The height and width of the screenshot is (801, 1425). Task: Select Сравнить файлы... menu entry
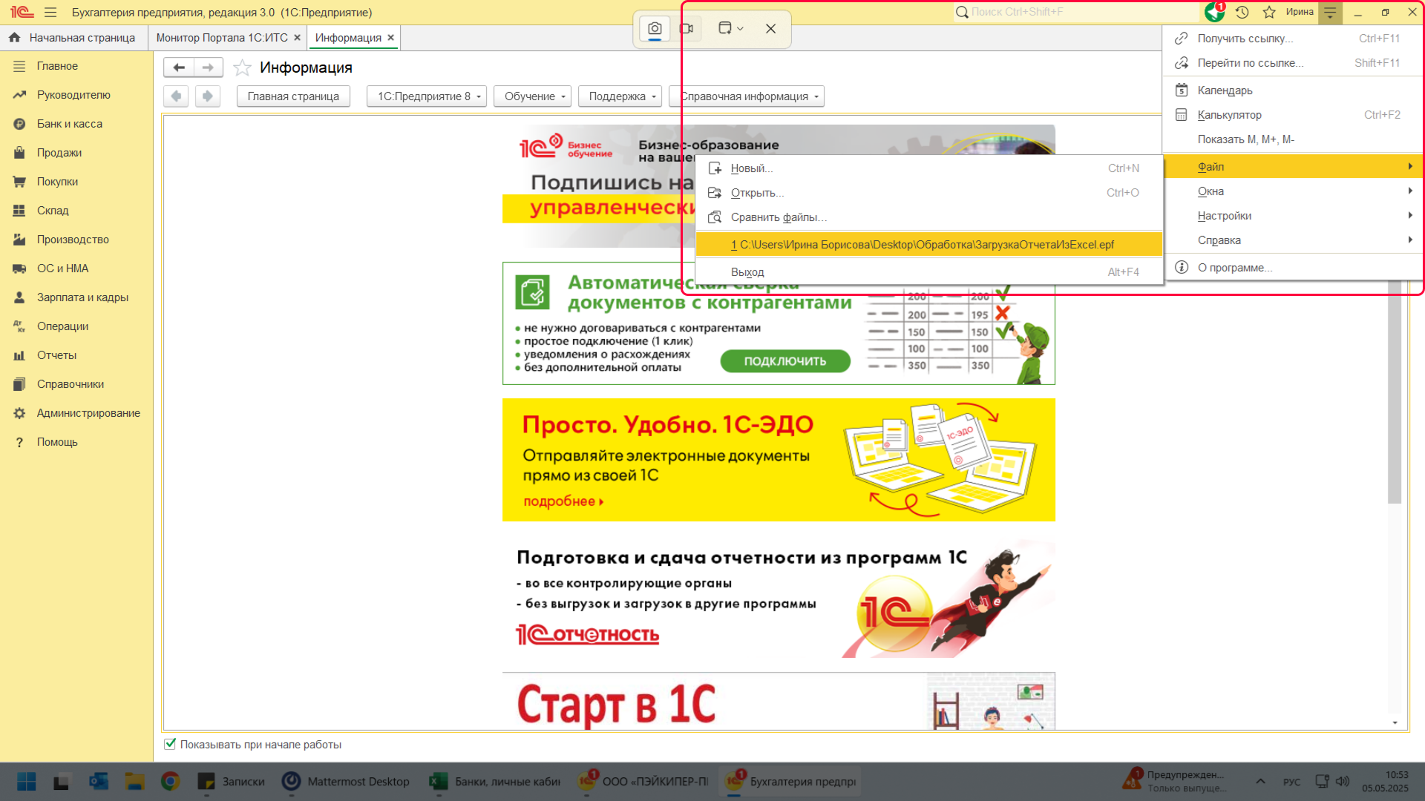click(x=929, y=217)
